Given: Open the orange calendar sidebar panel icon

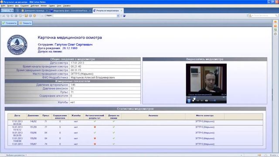Looking at the screenshot, I should click(x=276, y=26).
